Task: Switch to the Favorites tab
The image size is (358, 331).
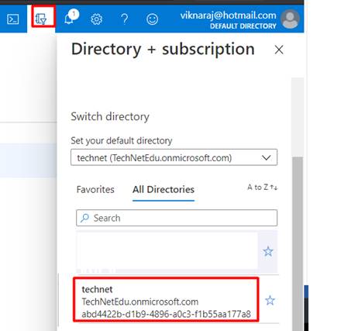Action: (x=95, y=189)
